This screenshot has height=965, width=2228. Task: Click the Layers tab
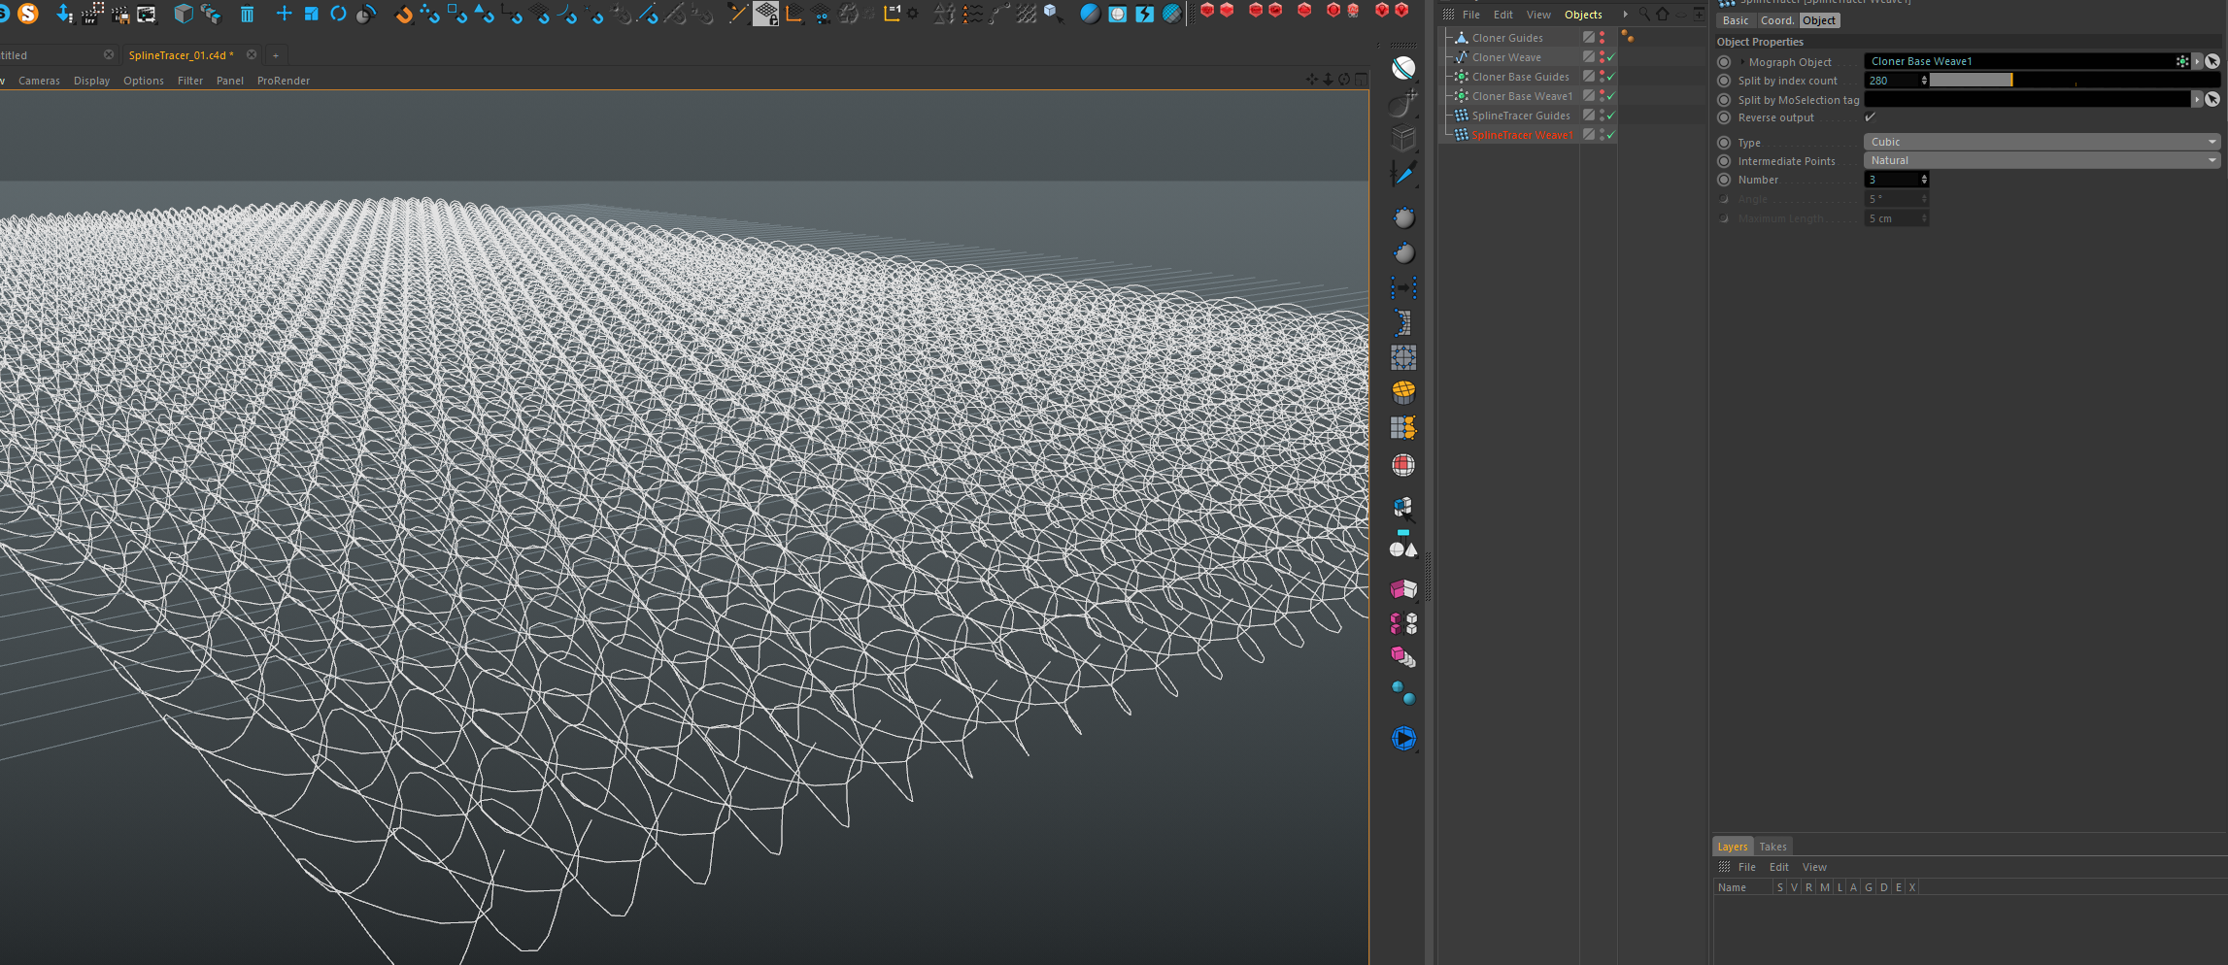[x=1732, y=847]
